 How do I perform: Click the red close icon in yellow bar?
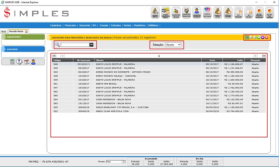click(x=266, y=38)
